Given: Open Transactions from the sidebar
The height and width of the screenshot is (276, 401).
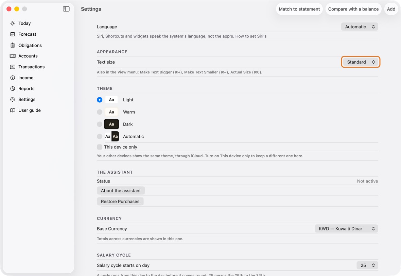Looking at the screenshot, I should 32,67.
